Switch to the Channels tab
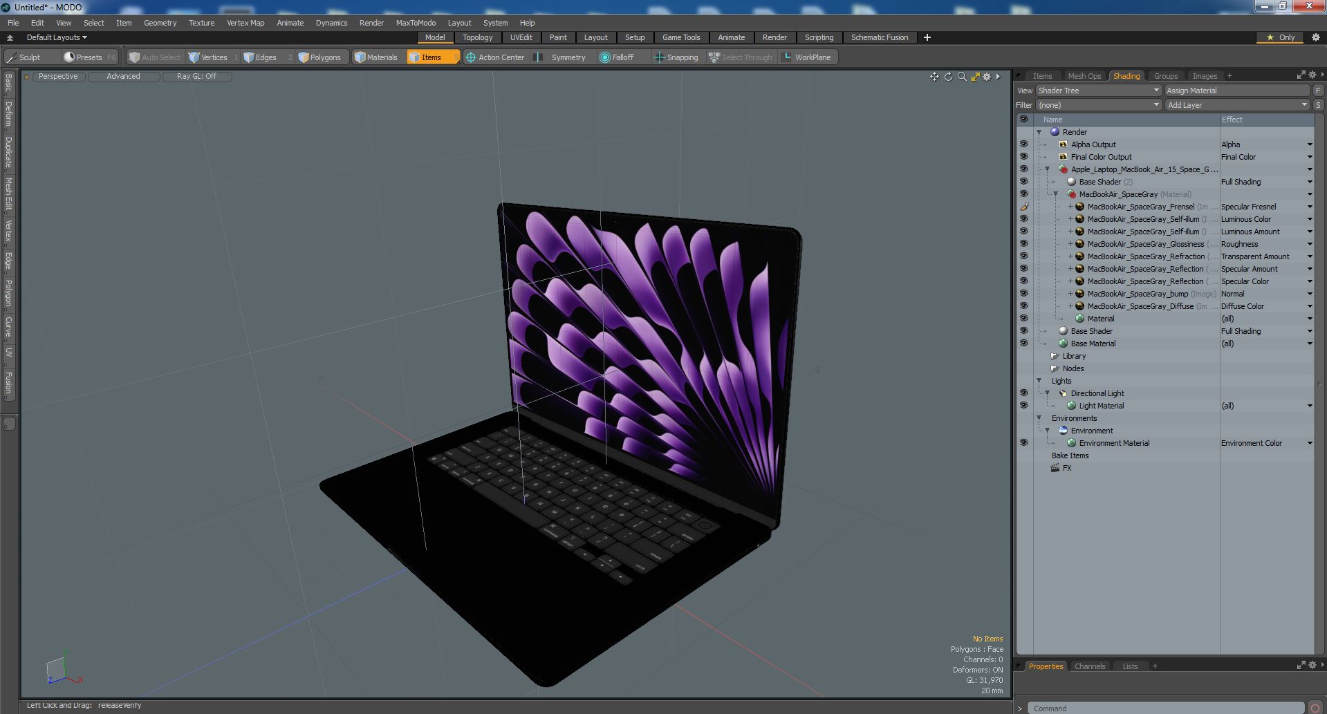The height and width of the screenshot is (714, 1327). point(1090,666)
